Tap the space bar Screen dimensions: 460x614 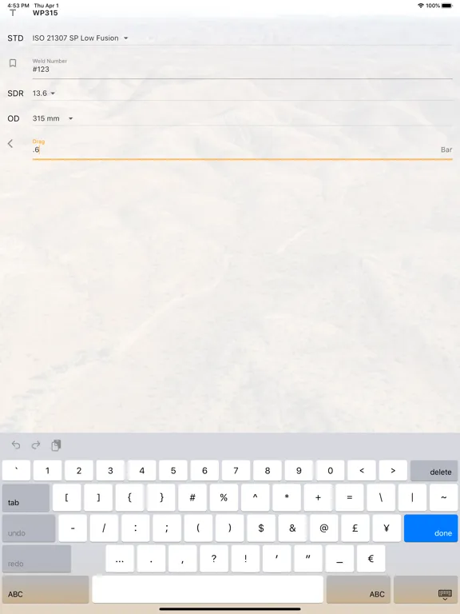(208, 589)
